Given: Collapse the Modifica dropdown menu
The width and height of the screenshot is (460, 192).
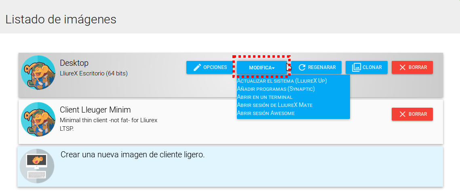Looking at the screenshot, I should [262, 68].
